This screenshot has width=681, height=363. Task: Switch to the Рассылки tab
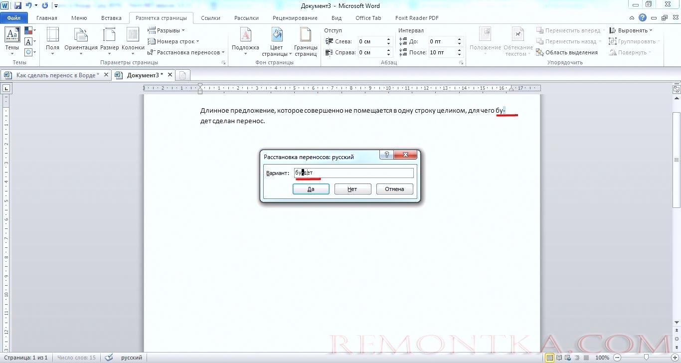tap(247, 18)
